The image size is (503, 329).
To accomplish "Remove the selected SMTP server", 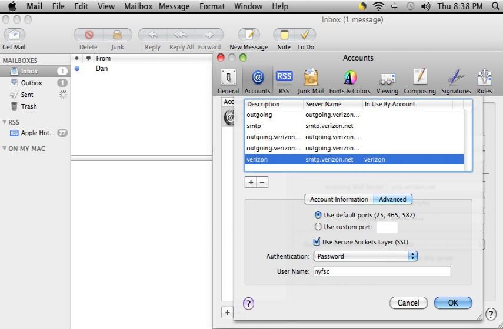I will [x=262, y=182].
